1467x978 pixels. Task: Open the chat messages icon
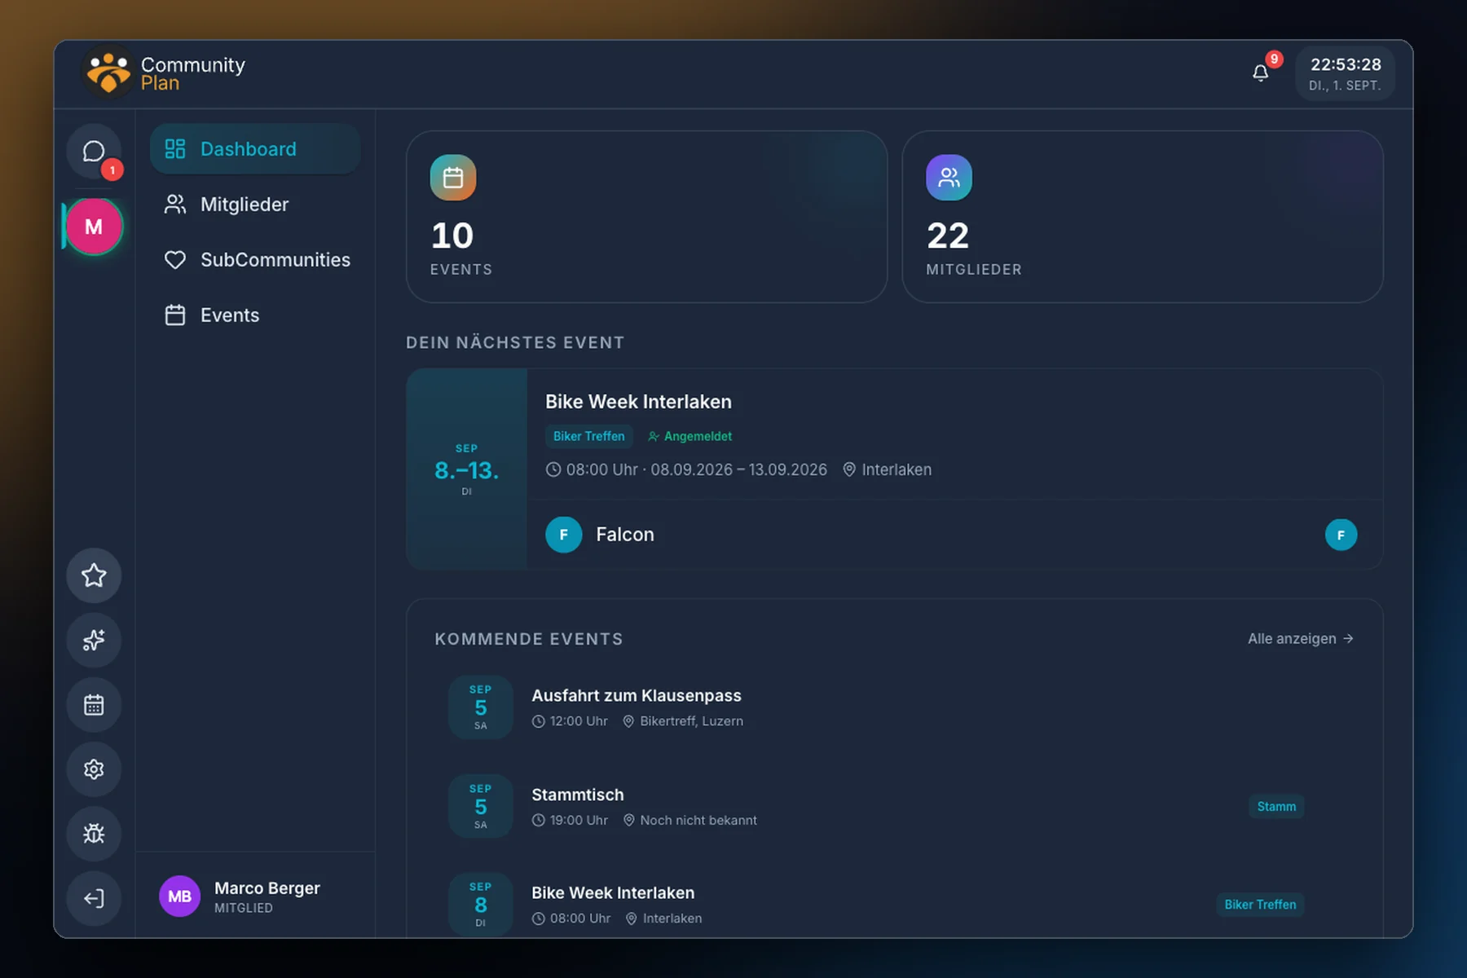click(x=94, y=152)
